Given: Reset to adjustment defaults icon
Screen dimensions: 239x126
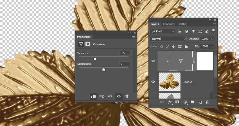Looking at the screenshot, I should click(x=110, y=96).
